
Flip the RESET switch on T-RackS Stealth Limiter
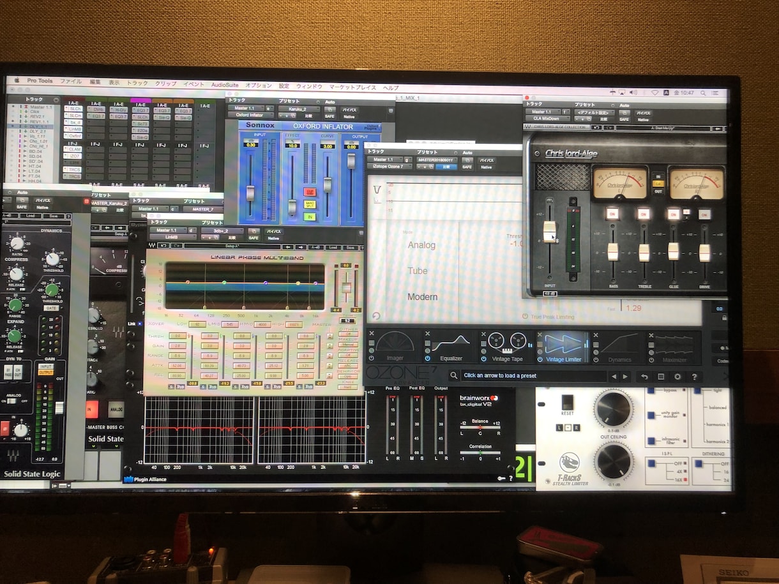(567, 402)
